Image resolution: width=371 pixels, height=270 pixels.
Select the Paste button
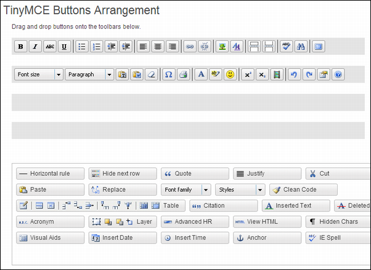(x=51, y=189)
